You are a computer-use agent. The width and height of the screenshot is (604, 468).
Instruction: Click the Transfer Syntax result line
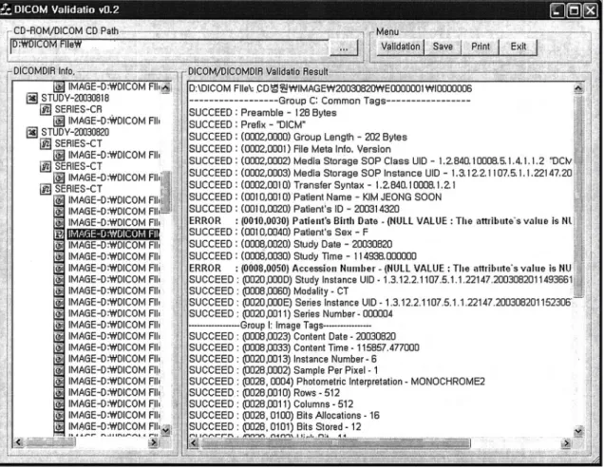tap(322, 185)
